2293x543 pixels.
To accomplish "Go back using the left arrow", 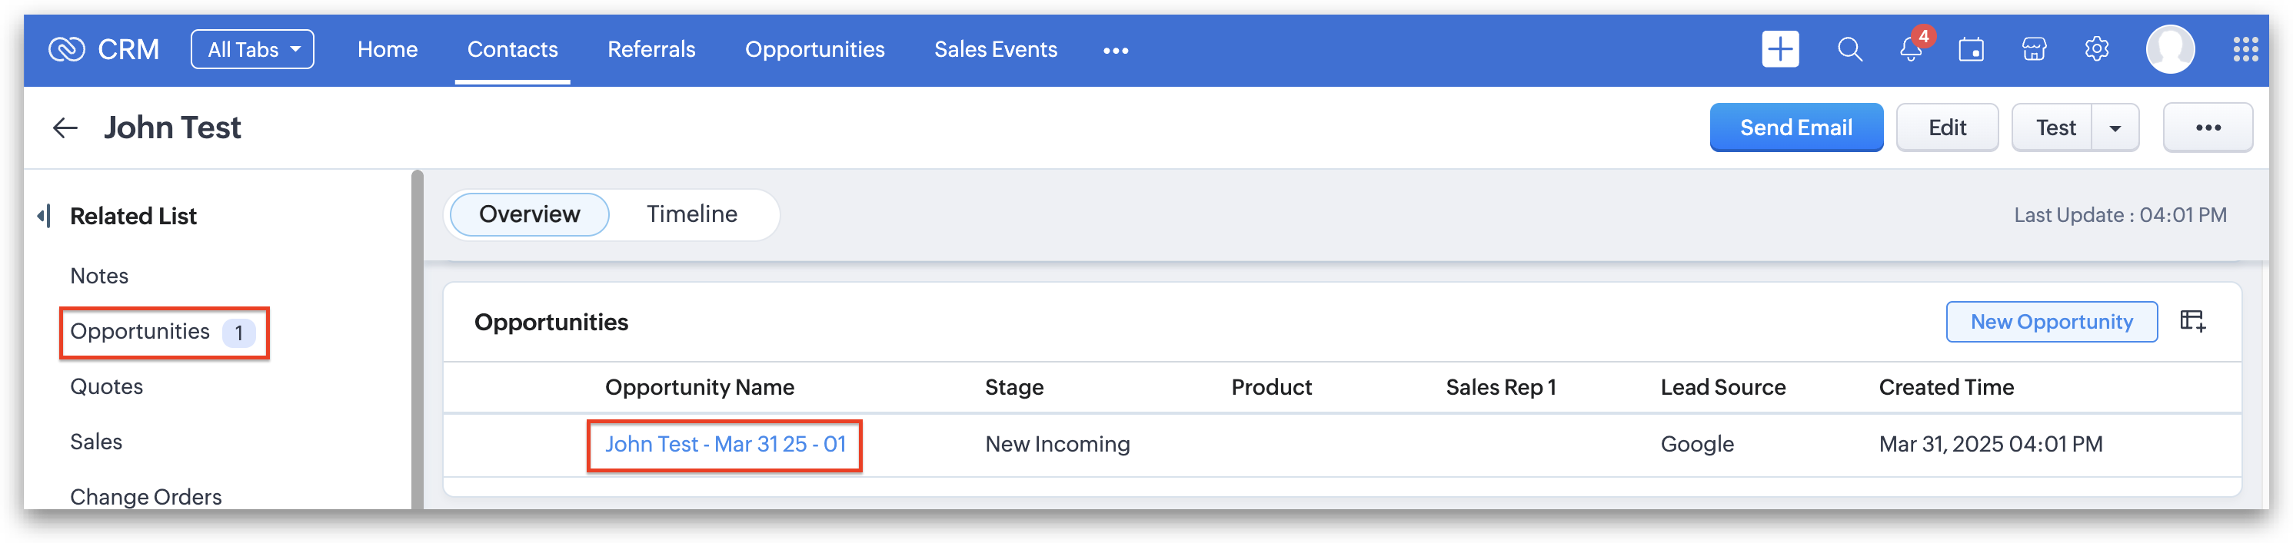I will click(x=65, y=128).
